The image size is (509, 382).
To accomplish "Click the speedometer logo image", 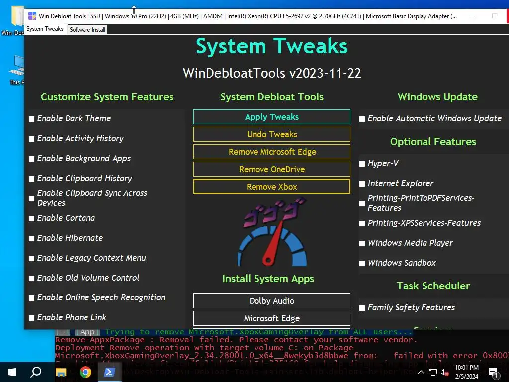I will [x=272, y=233].
